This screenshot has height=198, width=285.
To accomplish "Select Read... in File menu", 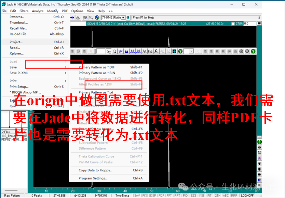I will click(35, 48).
